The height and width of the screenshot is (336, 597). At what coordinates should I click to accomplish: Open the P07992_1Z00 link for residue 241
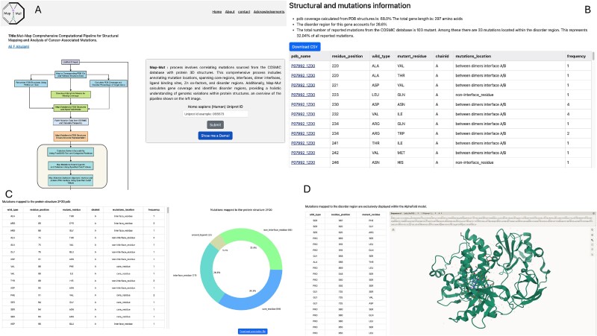tap(303, 143)
